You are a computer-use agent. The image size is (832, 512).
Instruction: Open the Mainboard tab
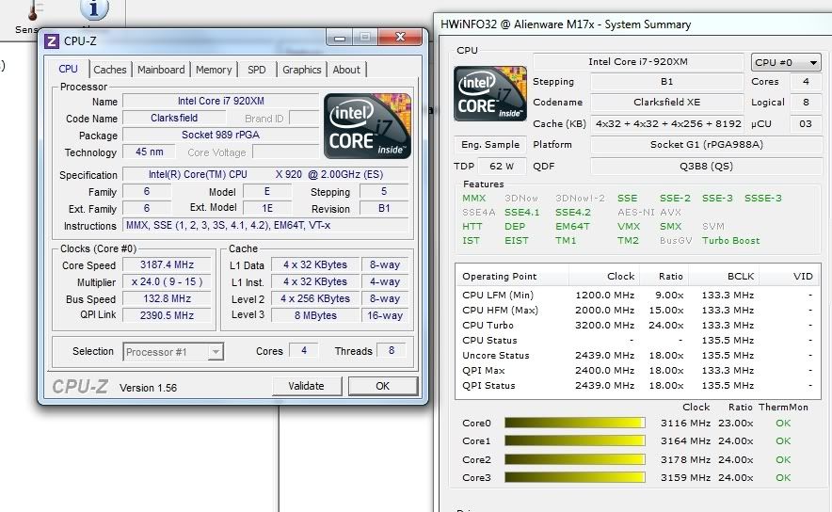coord(161,70)
